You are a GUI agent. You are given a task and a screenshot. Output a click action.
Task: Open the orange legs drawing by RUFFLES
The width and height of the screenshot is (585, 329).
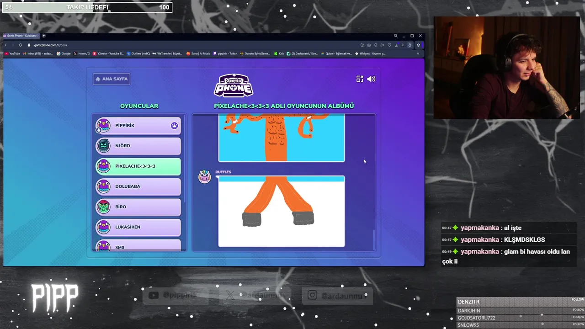[x=282, y=211]
